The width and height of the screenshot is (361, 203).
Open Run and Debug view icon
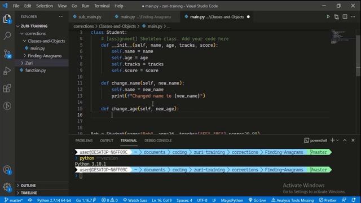[7, 71]
